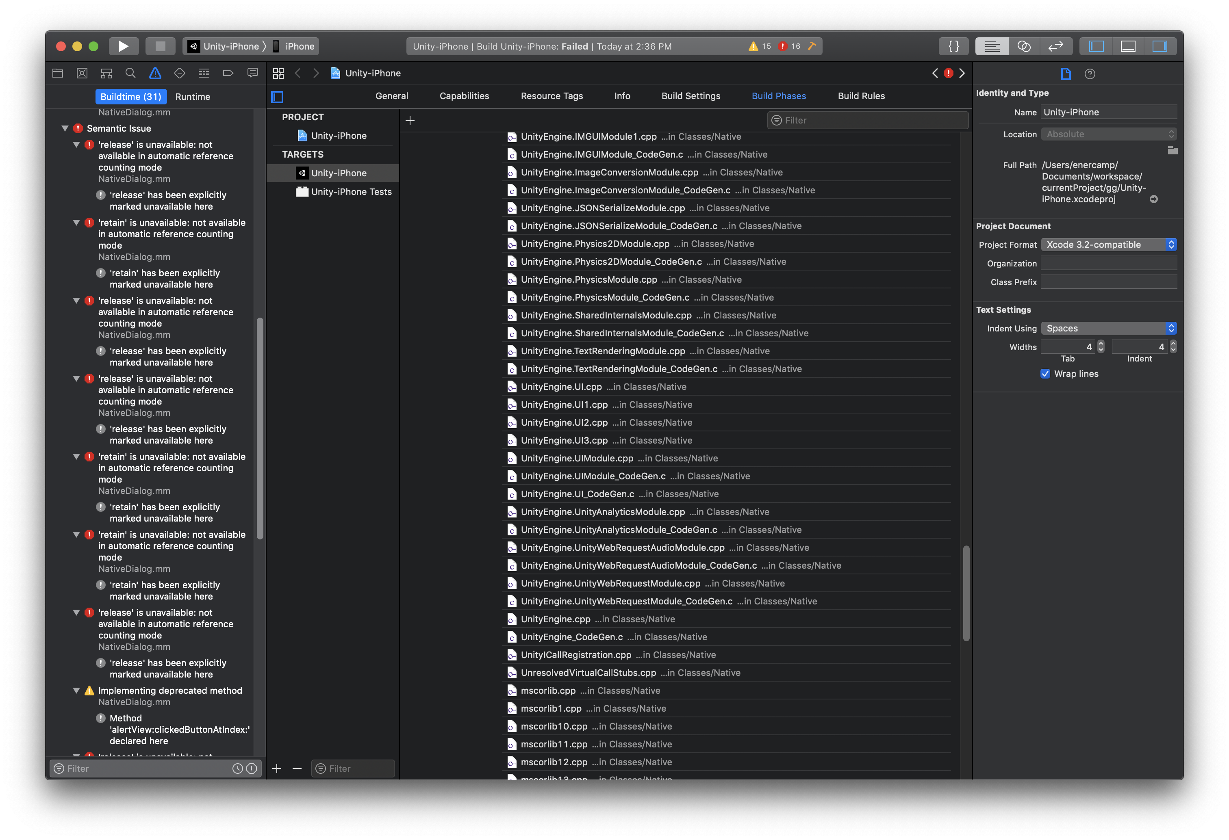Open the Debug navigator
1229x840 pixels.
pos(204,73)
